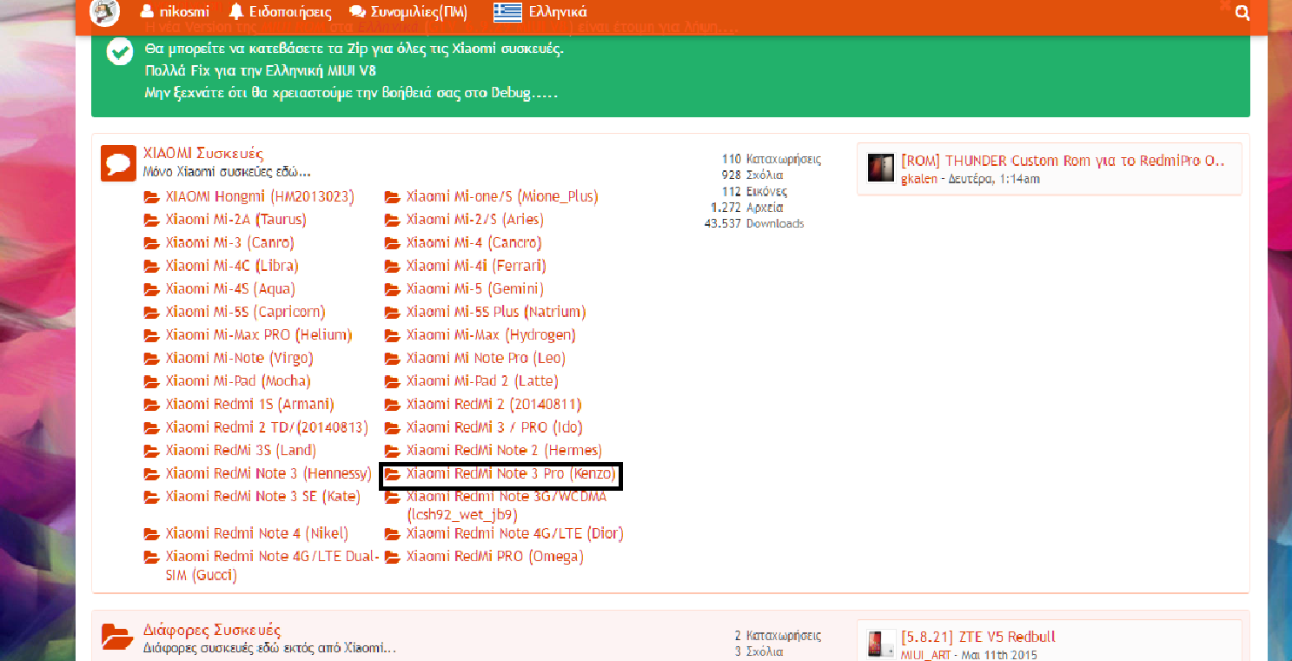Image resolution: width=1292 pixels, height=661 pixels.
Task: Click the 1.272 Αρχεία count
Action: click(747, 208)
